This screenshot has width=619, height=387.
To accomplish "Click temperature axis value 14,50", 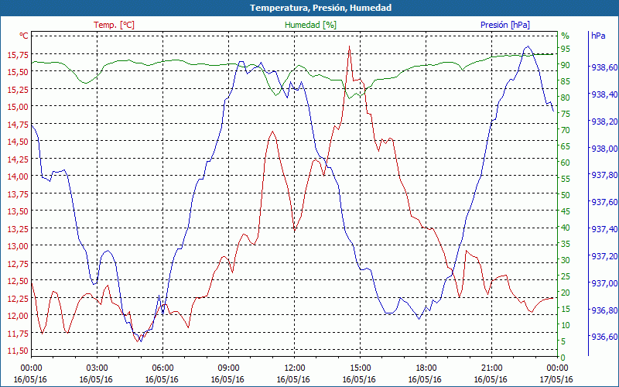I will click(x=18, y=141).
